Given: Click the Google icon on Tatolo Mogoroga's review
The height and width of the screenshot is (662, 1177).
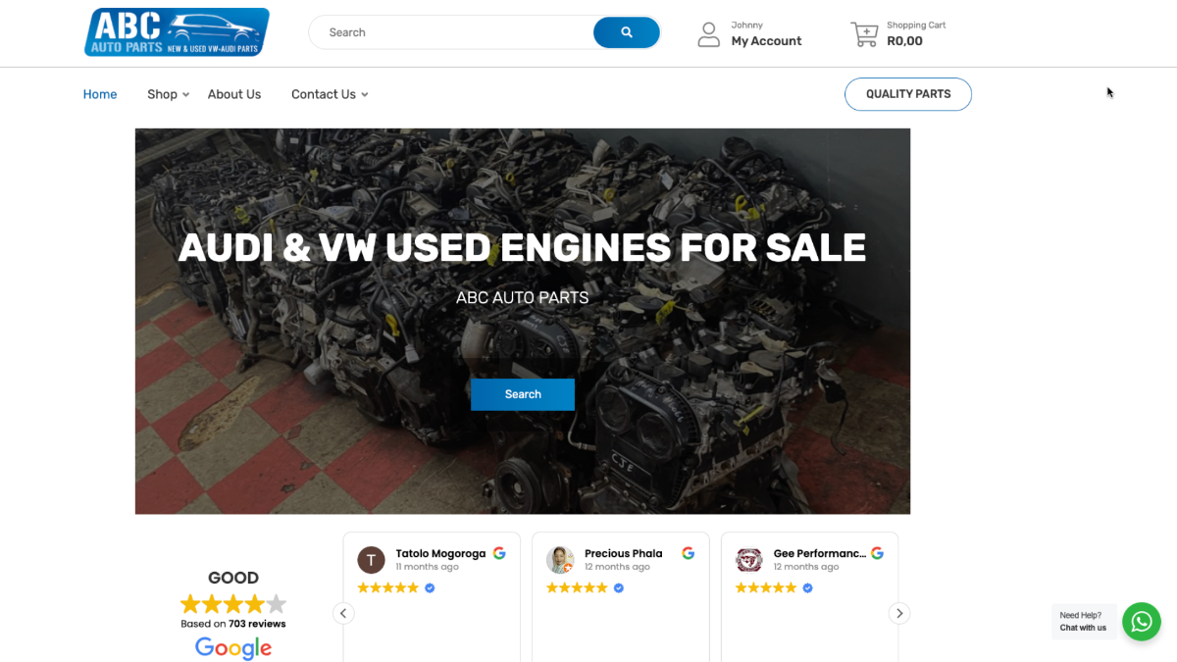Looking at the screenshot, I should pos(499,553).
